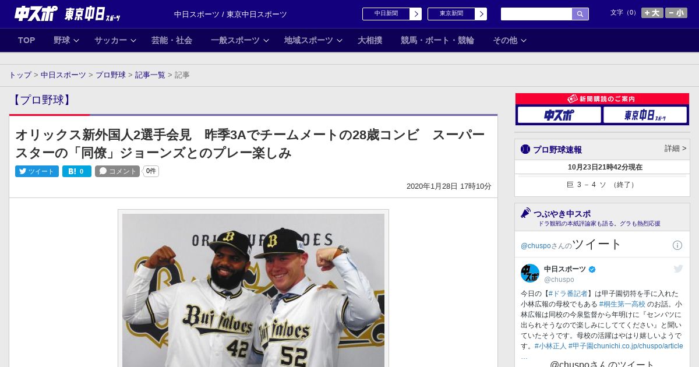Click the comment count 0件
Image resolution: width=699 pixels, height=367 pixels.
(x=151, y=171)
